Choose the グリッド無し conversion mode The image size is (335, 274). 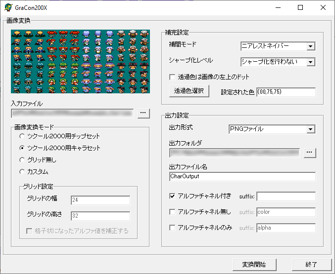pyautogui.click(x=22, y=159)
